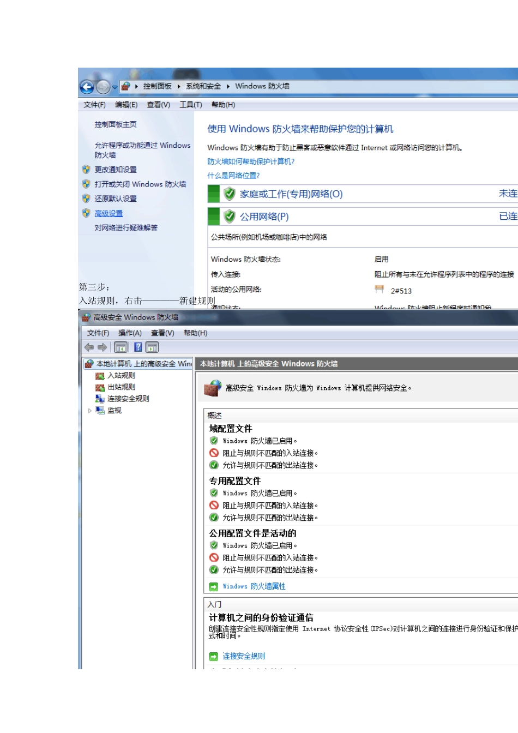
Task: Expand the arrow after 系统和安全 breadcrumb
Action: pos(228,86)
